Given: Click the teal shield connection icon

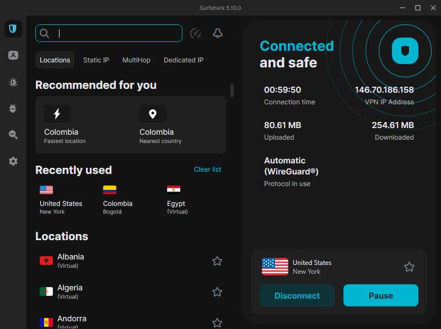Looking at the screenshot, I should coord(405,51).
